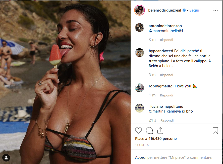Open robbygmaui21's profile avatar

[139, 88]
